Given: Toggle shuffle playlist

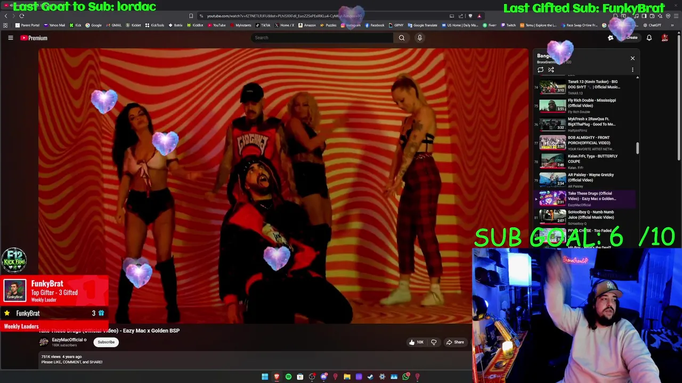Looking at the screenshot, I should [551, 70].
